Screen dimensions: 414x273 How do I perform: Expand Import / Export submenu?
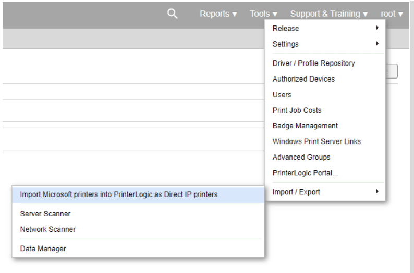[x=325, y=192]
